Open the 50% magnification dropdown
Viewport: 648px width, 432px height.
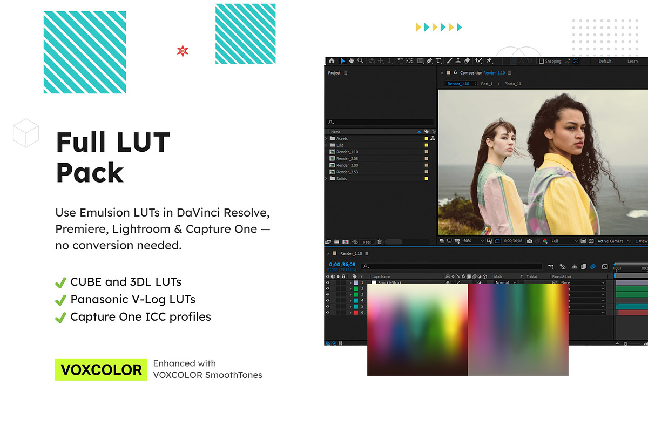coord(473,241)
